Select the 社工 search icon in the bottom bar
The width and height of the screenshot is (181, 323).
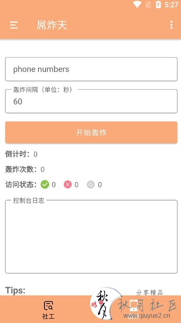48,306
